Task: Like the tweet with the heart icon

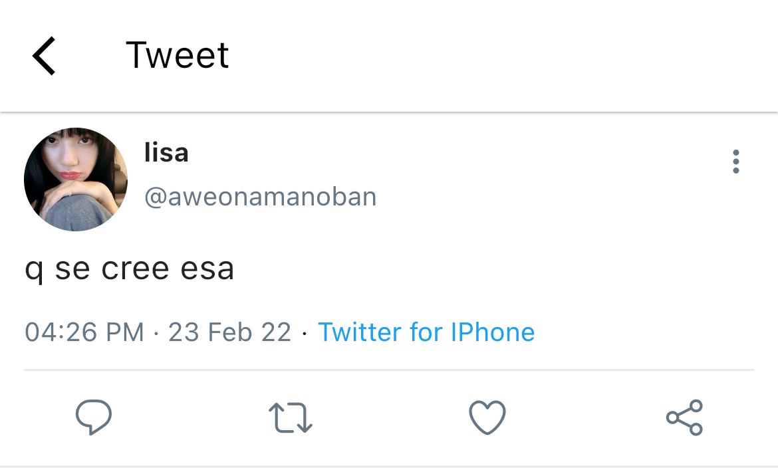Action: tap(487, 417)
